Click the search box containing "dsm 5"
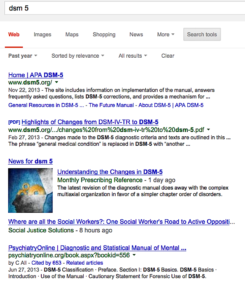The width and height of the screenshot is (245, 290). [x=125, y=8]
